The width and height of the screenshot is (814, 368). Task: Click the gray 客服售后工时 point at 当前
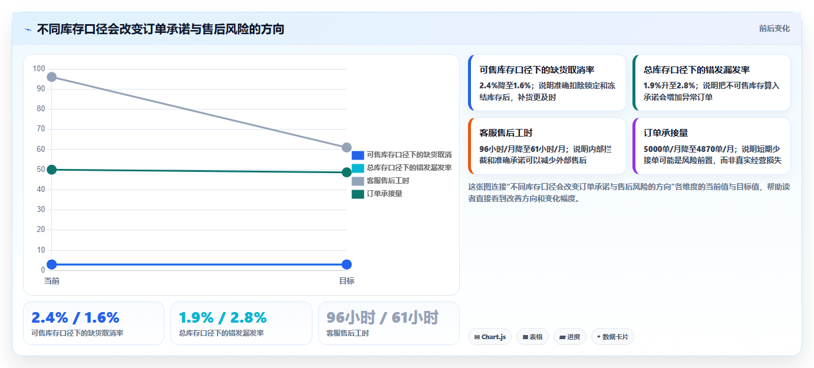pos(52,77)
